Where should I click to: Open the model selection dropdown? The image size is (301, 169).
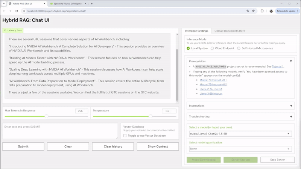click(240, 134)
